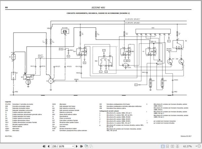Image resolution: width=202 pixels, height=149 pixels.
Task: Go to the first page of the document
Action: [44, 146]
